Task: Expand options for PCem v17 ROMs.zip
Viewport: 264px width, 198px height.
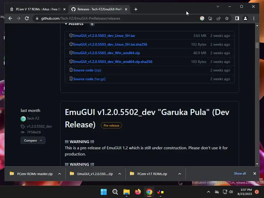Action: point(180,174)
